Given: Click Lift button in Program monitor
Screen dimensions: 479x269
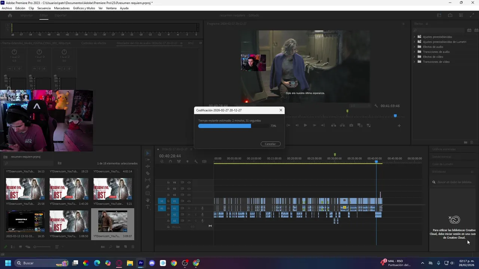Looking at the screenshot, I should 333,126.
